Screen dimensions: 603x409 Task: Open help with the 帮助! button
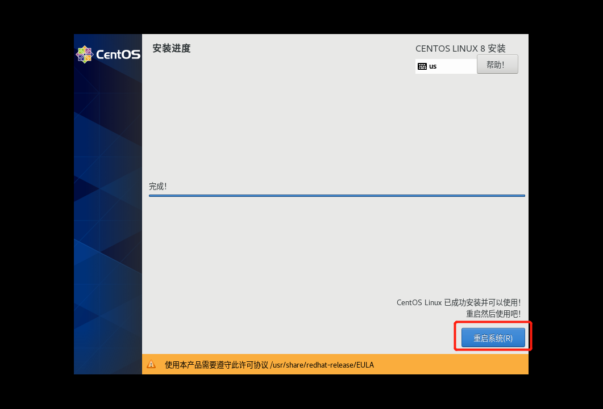click(497, 64)
